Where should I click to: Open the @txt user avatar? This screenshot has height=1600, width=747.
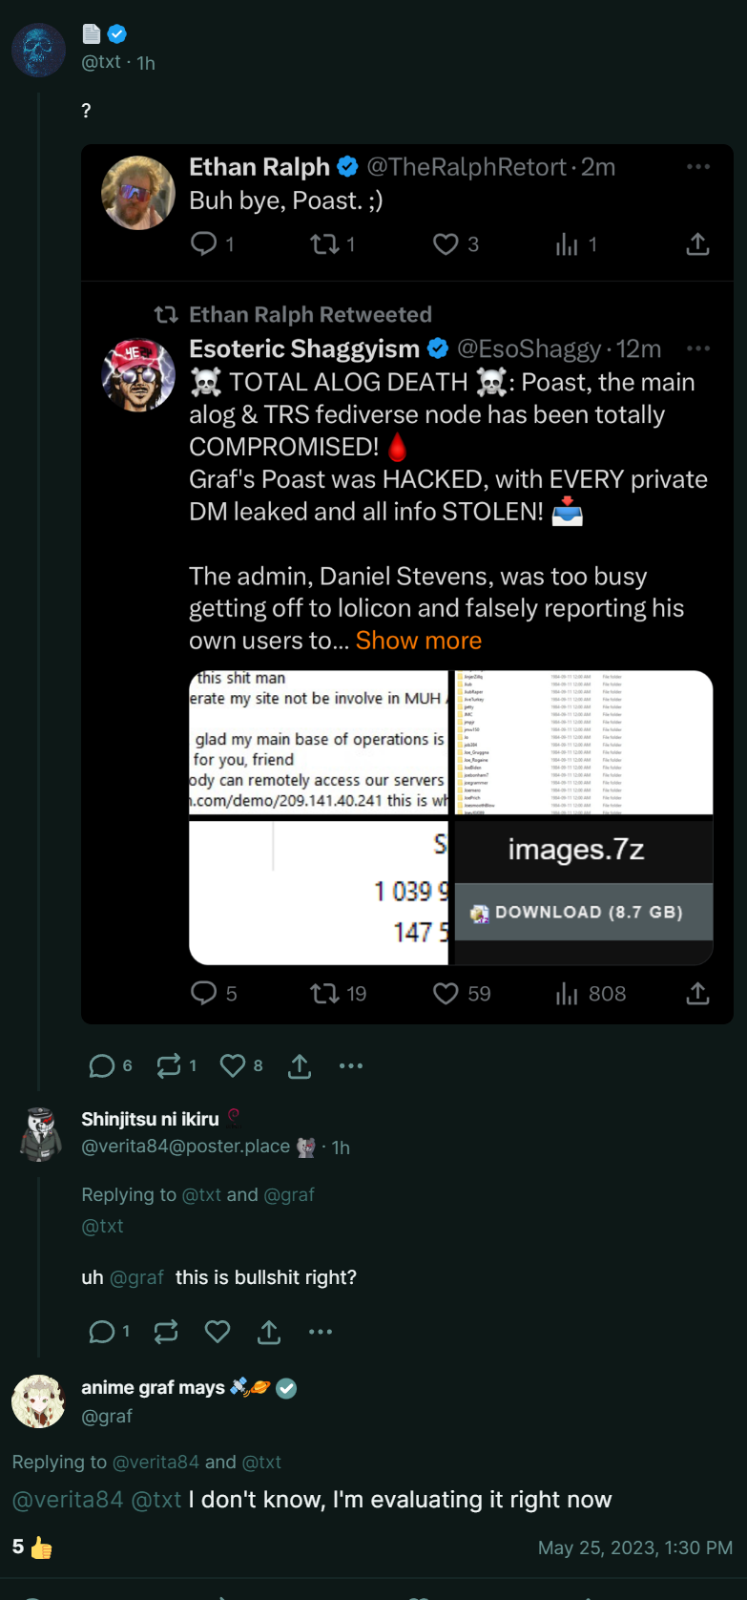tap(38, 50)
